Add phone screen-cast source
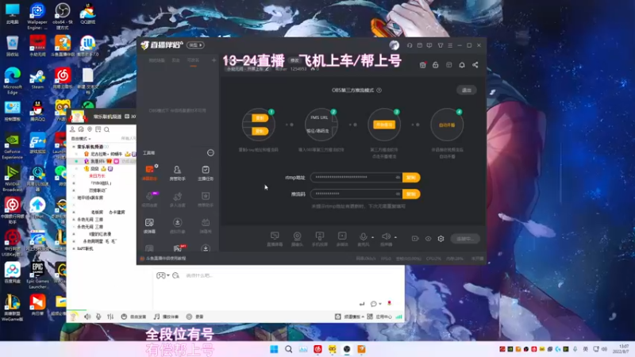 320,239
